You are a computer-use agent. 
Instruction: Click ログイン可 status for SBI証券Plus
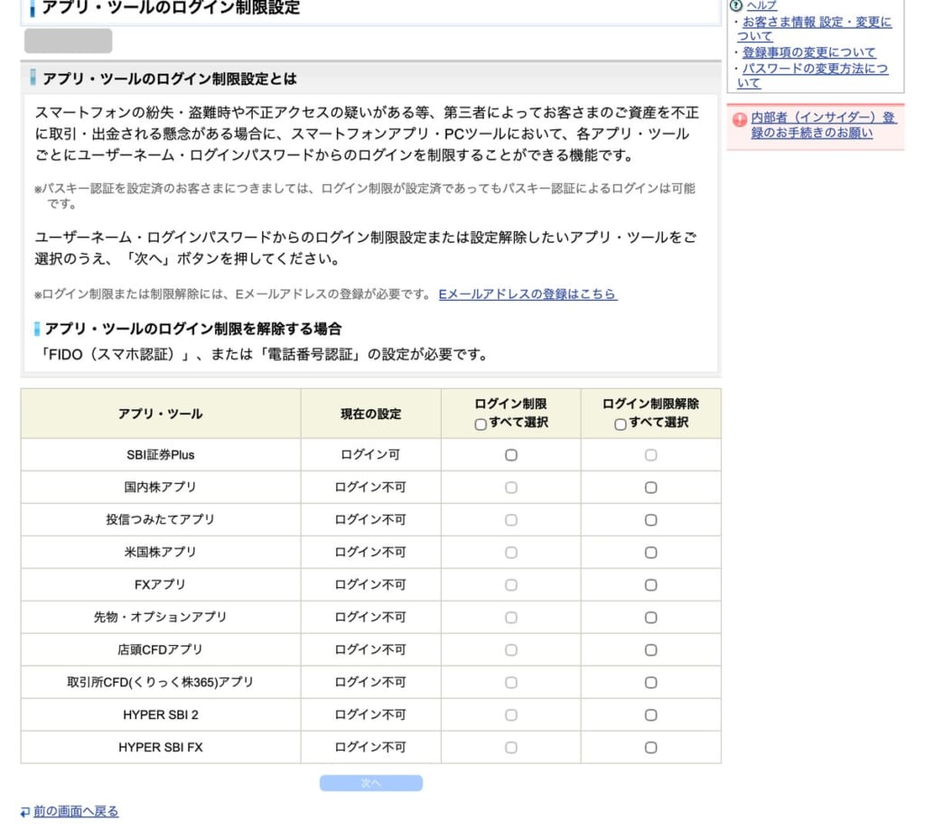[x=370, y=455]
